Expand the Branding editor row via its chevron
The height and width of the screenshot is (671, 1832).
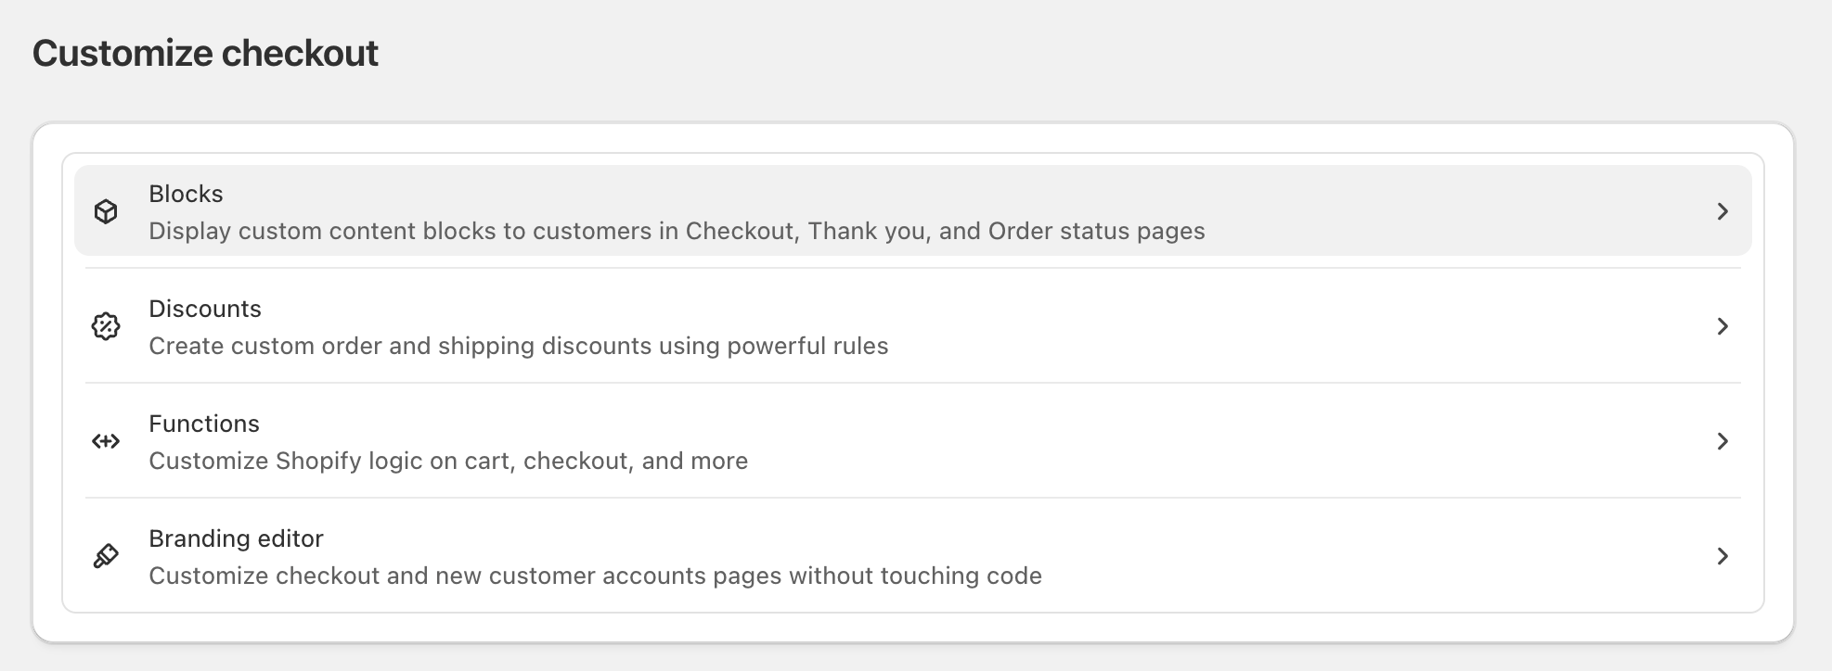pyautogui.click(x=1722, y=556)
